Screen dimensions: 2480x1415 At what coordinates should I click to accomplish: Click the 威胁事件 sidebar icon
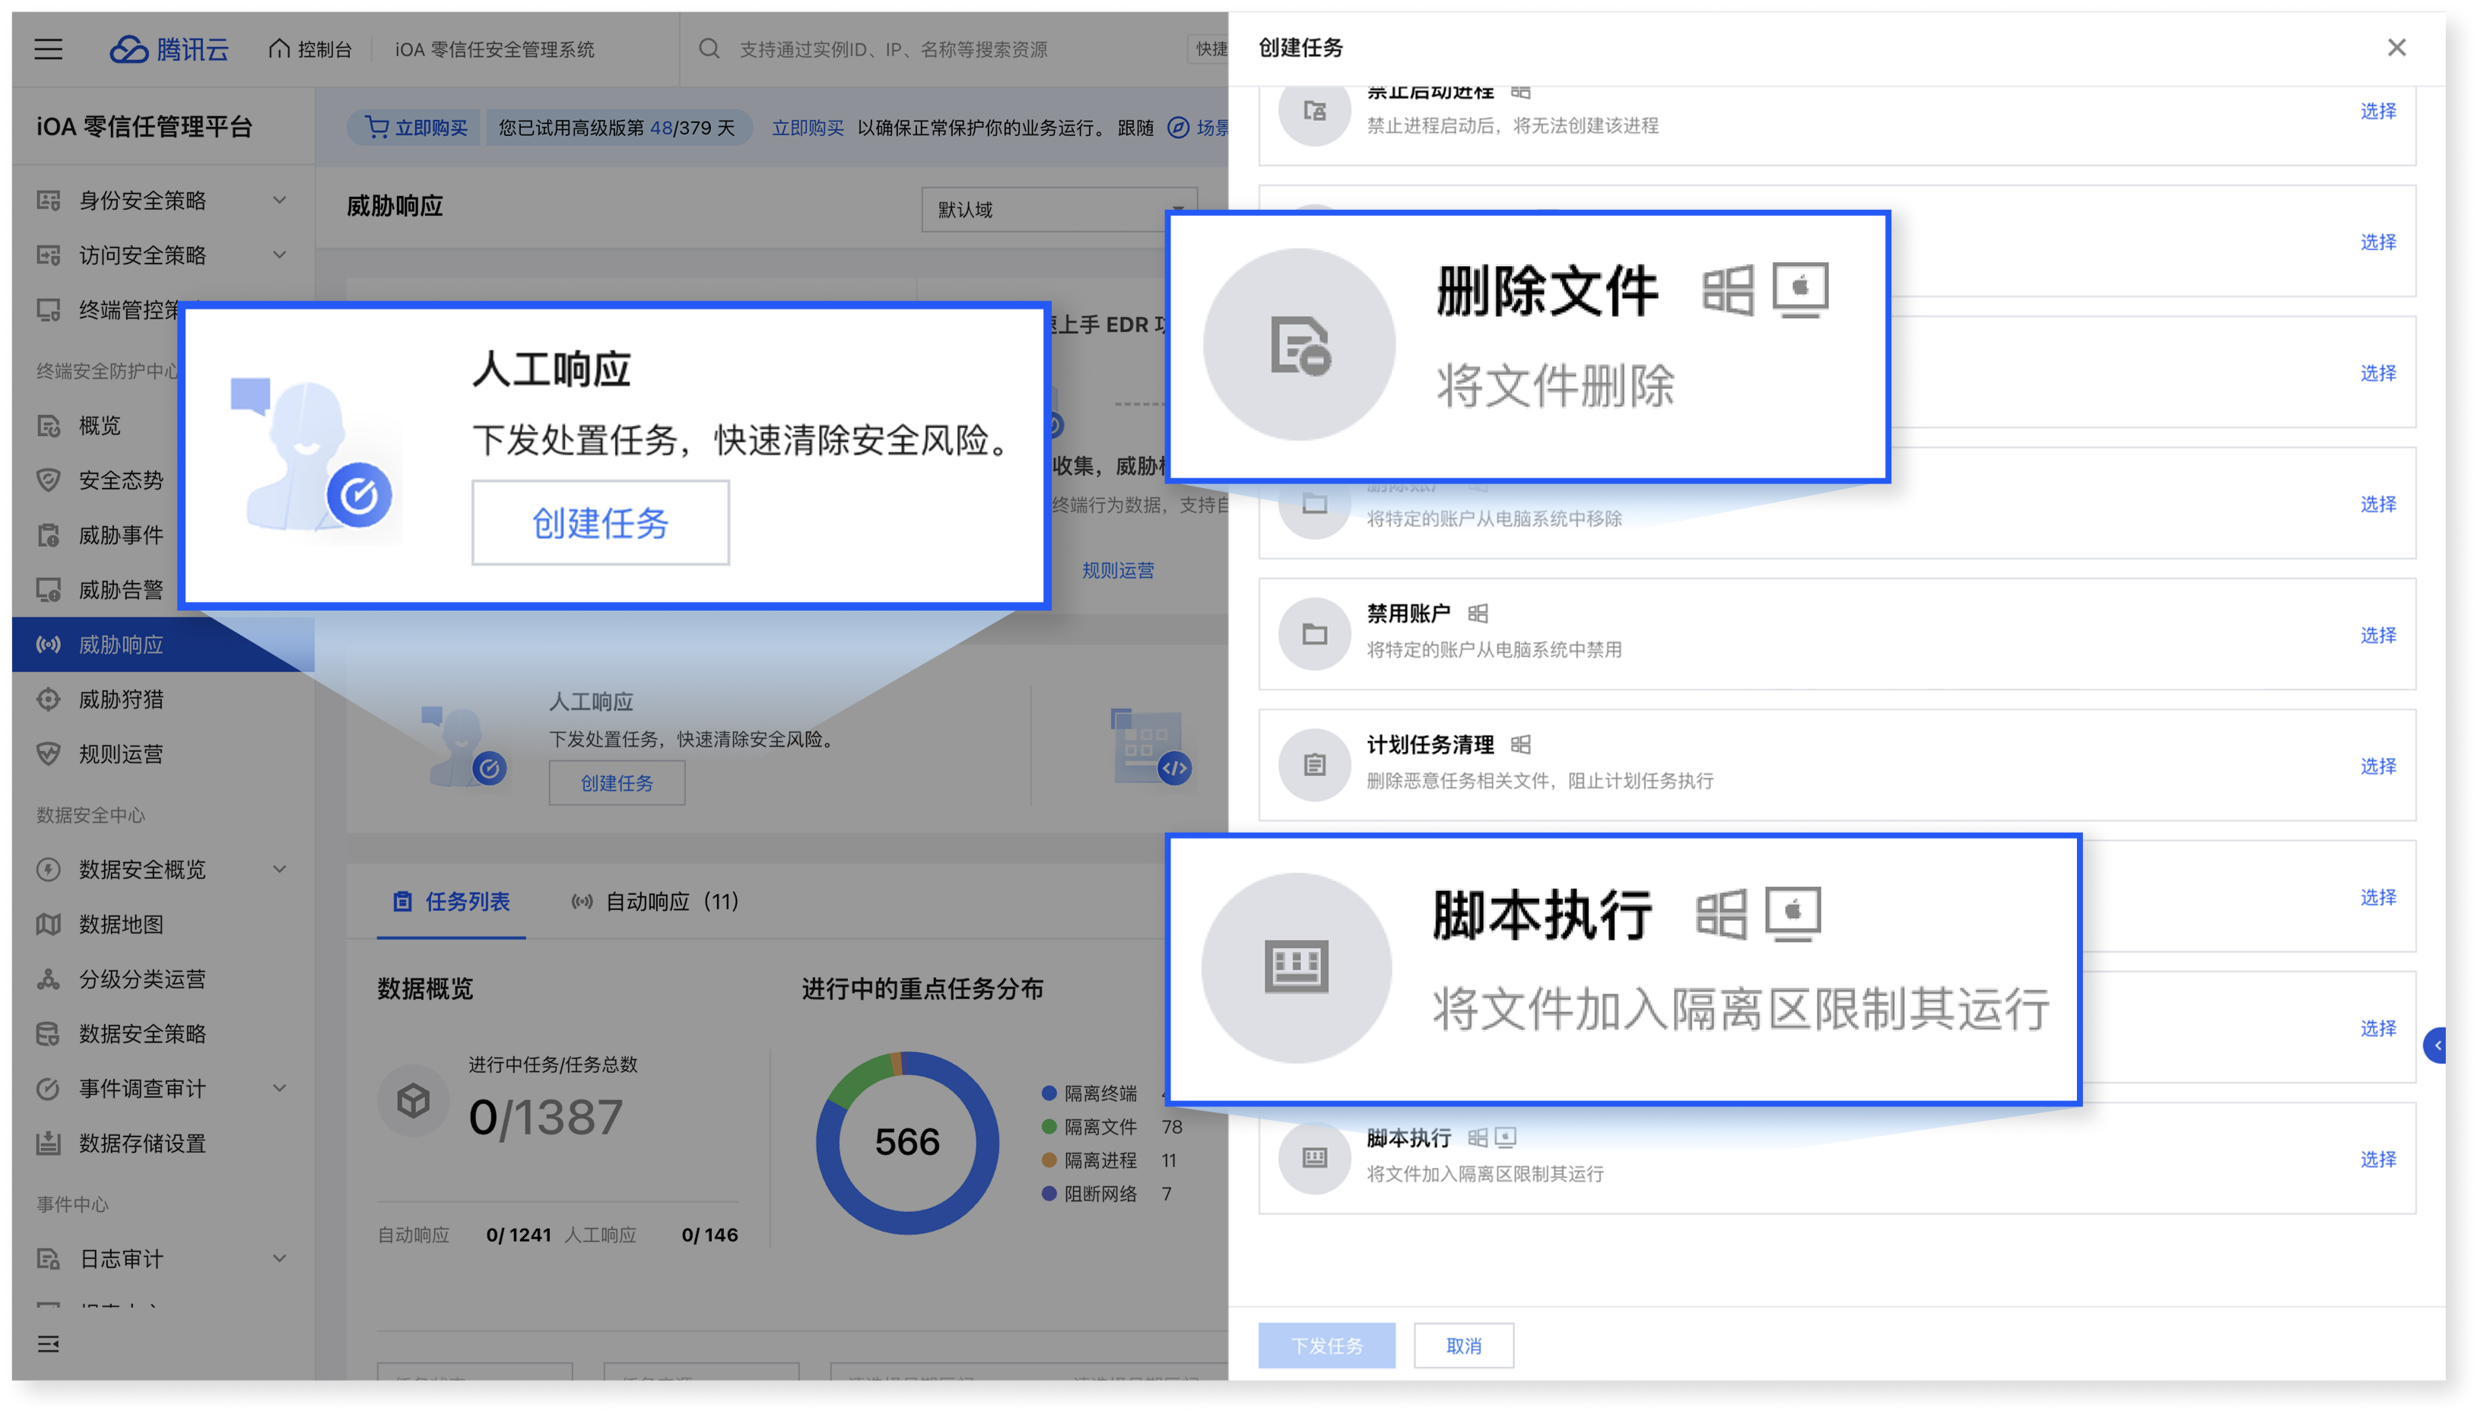(x=48, y=534)
